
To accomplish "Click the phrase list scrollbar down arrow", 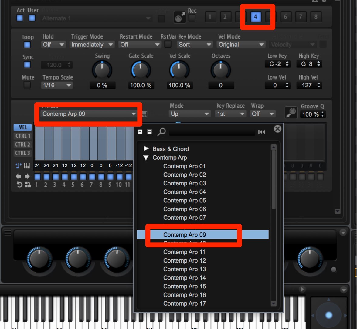I will [274, 304].
